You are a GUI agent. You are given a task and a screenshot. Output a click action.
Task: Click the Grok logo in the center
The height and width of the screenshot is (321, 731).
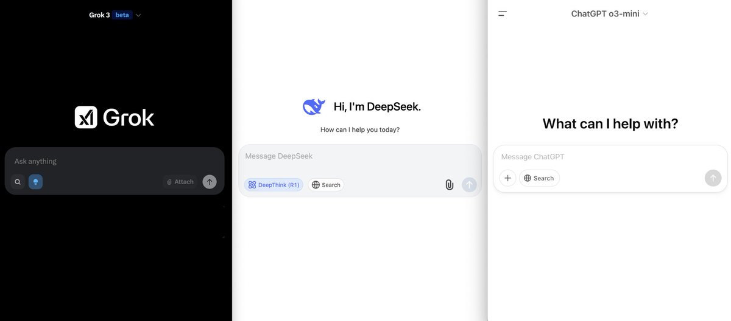[115, 117]
